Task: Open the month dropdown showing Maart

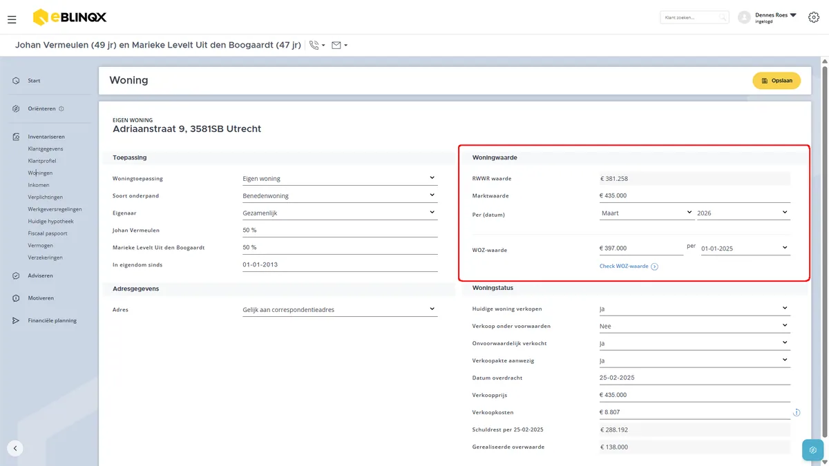Action: coord(647,213)
